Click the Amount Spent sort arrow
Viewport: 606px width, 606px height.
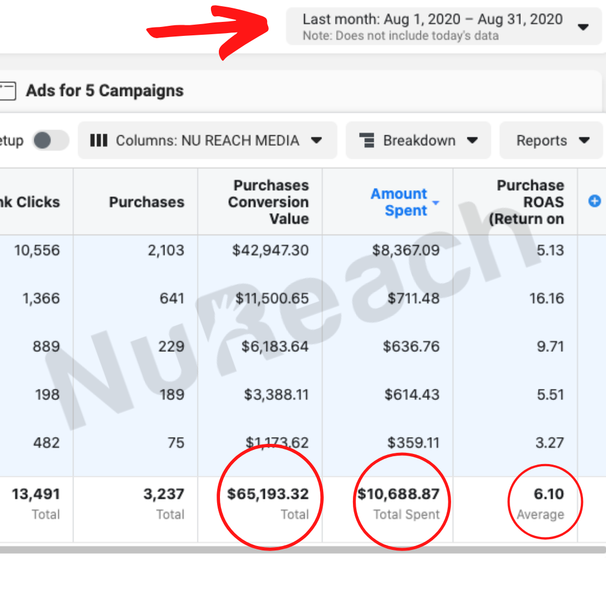tap(436, 203)
